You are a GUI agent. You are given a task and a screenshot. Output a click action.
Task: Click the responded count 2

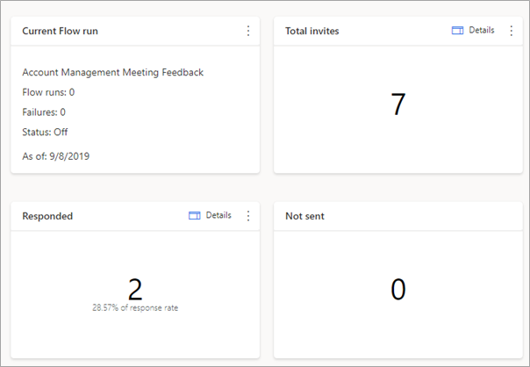(135, 289)
